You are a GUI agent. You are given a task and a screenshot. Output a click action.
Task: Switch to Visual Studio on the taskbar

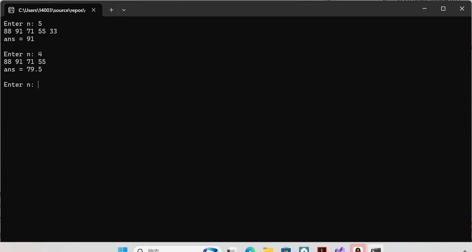pos(340,250)
